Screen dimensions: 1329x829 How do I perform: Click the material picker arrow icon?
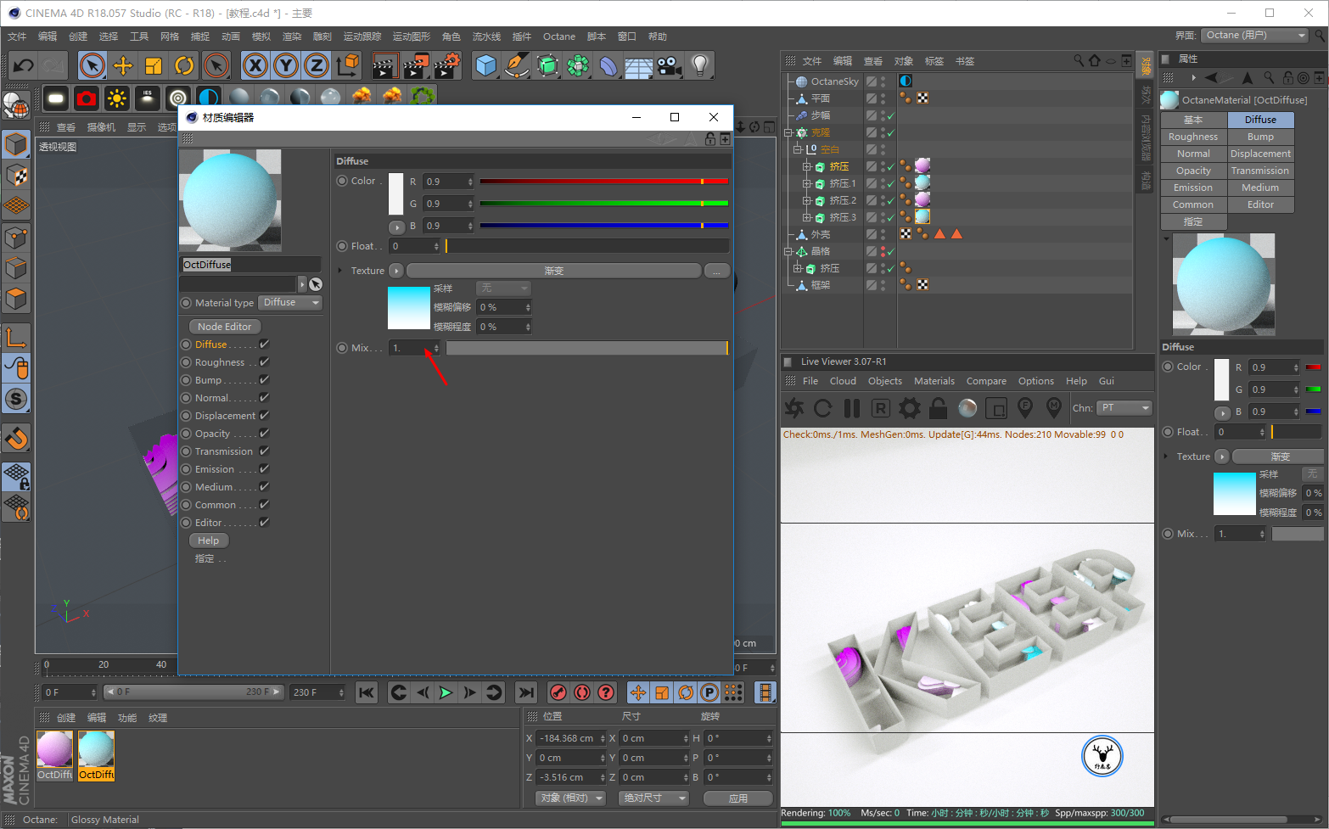[x=316, y=284]
